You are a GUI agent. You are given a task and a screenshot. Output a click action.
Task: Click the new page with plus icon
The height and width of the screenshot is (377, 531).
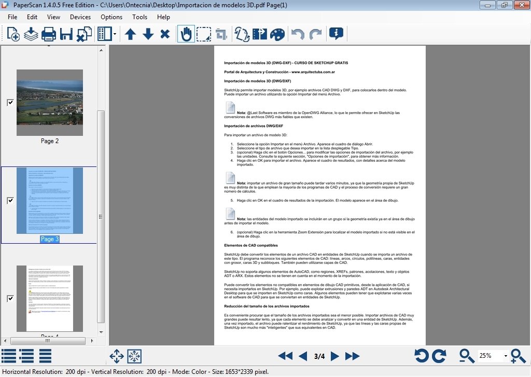click(x=13, y=34)
